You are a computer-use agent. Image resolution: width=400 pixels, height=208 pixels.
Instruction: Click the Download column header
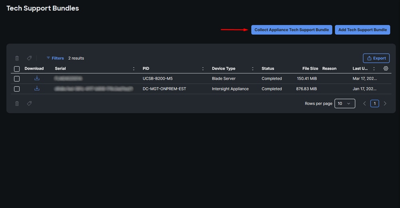click(x=34, y=68)
